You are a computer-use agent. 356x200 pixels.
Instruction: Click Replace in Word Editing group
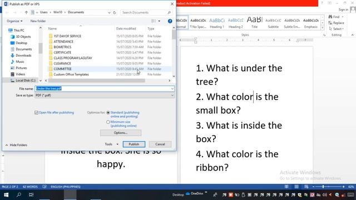(336, 23)
